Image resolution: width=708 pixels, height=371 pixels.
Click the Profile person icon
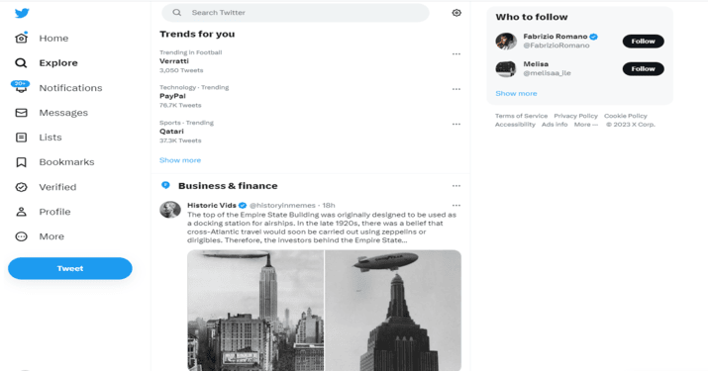21,212
